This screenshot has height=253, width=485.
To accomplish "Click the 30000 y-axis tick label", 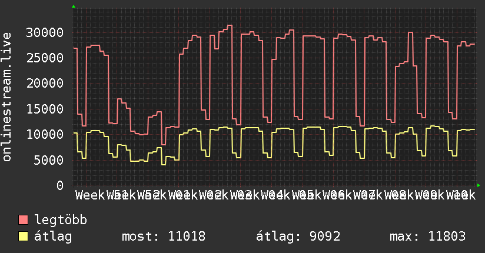I will coord(45,32).
